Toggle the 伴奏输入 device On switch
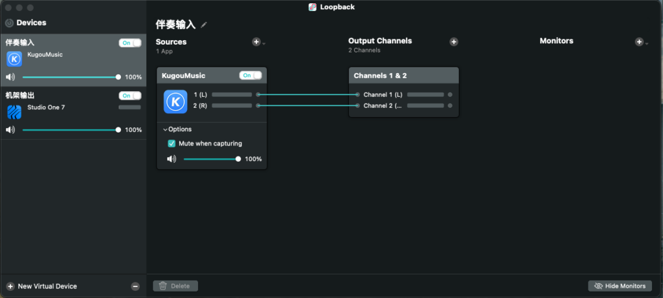The width and height of the screenshot is (663, 298). [x=129, y=43]
